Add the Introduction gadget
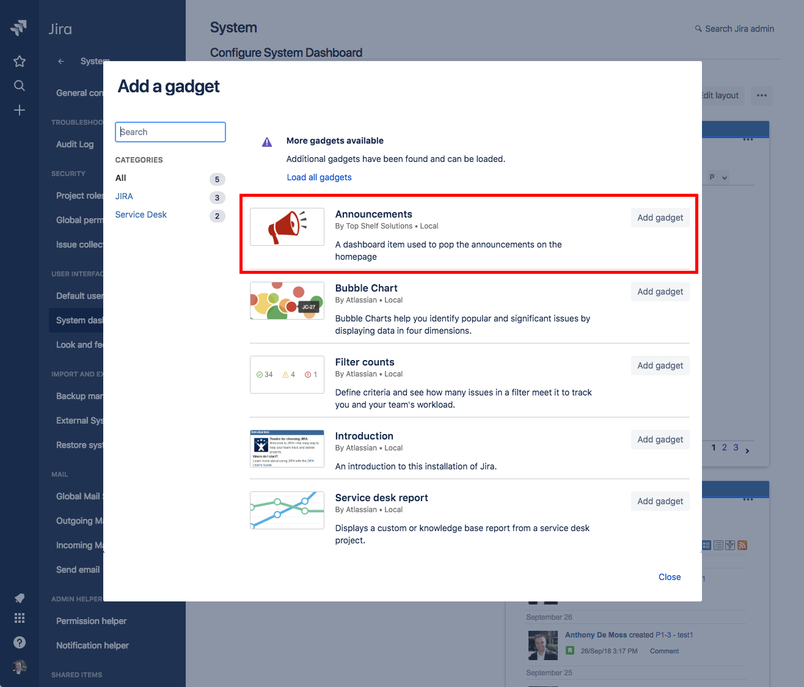 (x=660, y=439)
